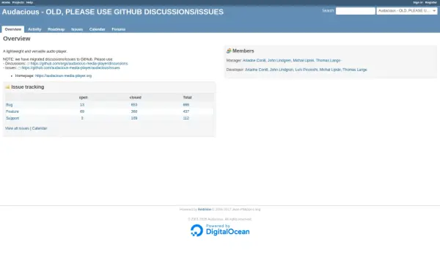This screenshot has width=440, height=275.
Task: Open Developer Michał Lipski's profile
Action: coord(330,70)
